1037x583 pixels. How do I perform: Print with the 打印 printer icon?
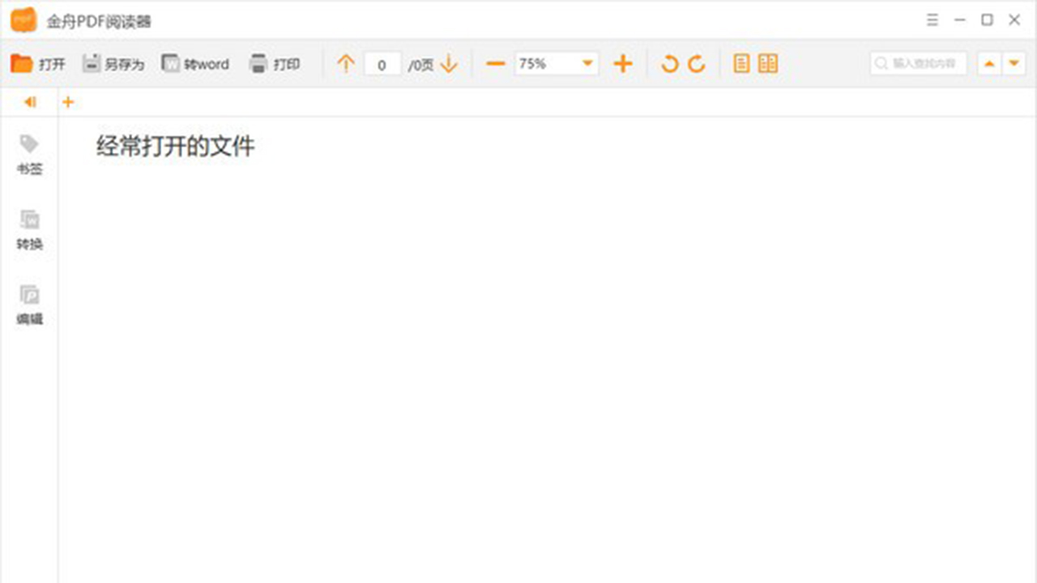pos(275,64)
